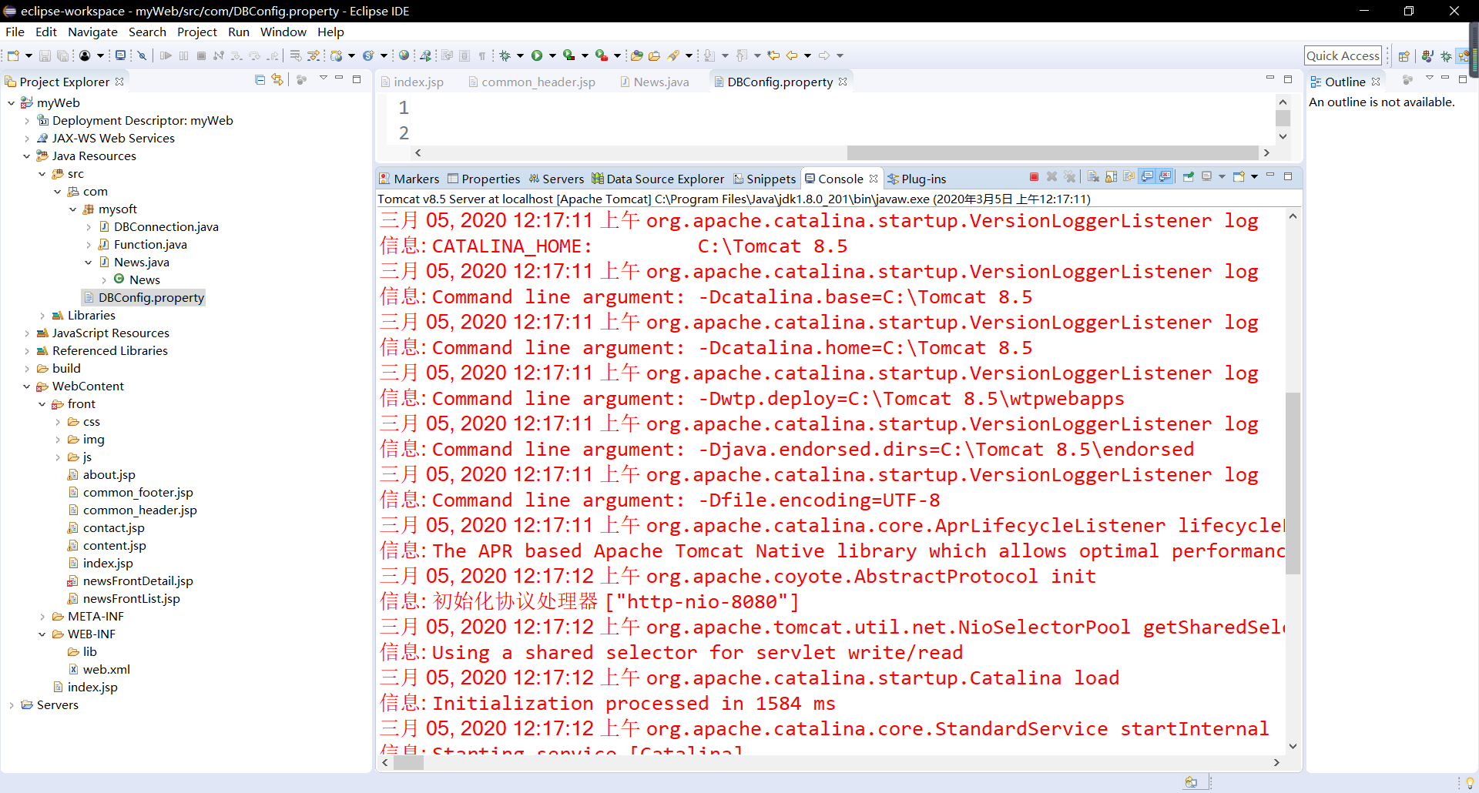The width and height of the screenshot is (1479, 793).
Task: Click the Open Type icon
Action: 636,55
